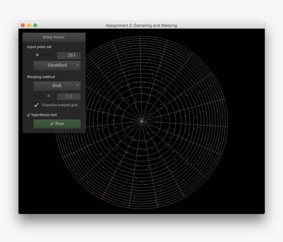Image resolution: width=283 pixels, height=242 pixels.
Task: Click the grayed-out 0.9 value field
Action: coord(68,96)
